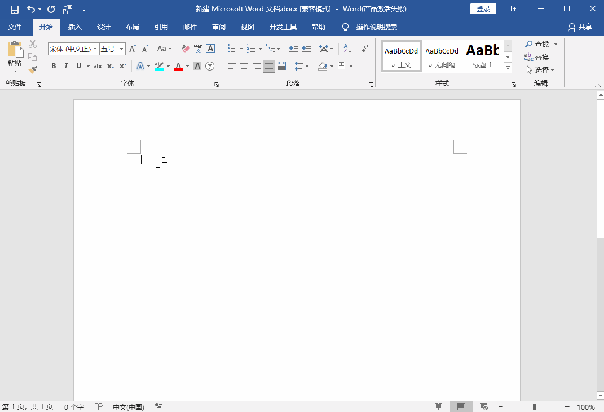Viewport: 604px width, 412px height.
Task: Click the 粘贴 (Paste) button
Action: coord(15,57)
